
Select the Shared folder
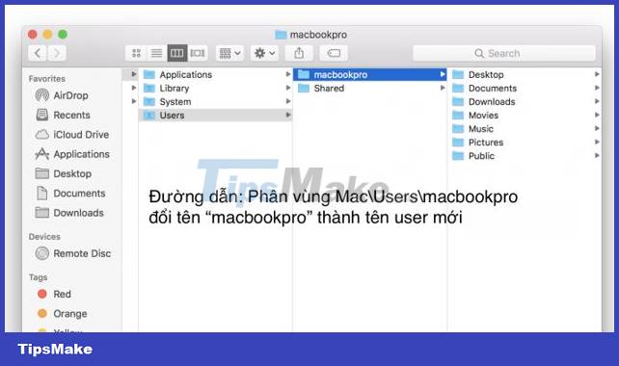tap(370, 88)
